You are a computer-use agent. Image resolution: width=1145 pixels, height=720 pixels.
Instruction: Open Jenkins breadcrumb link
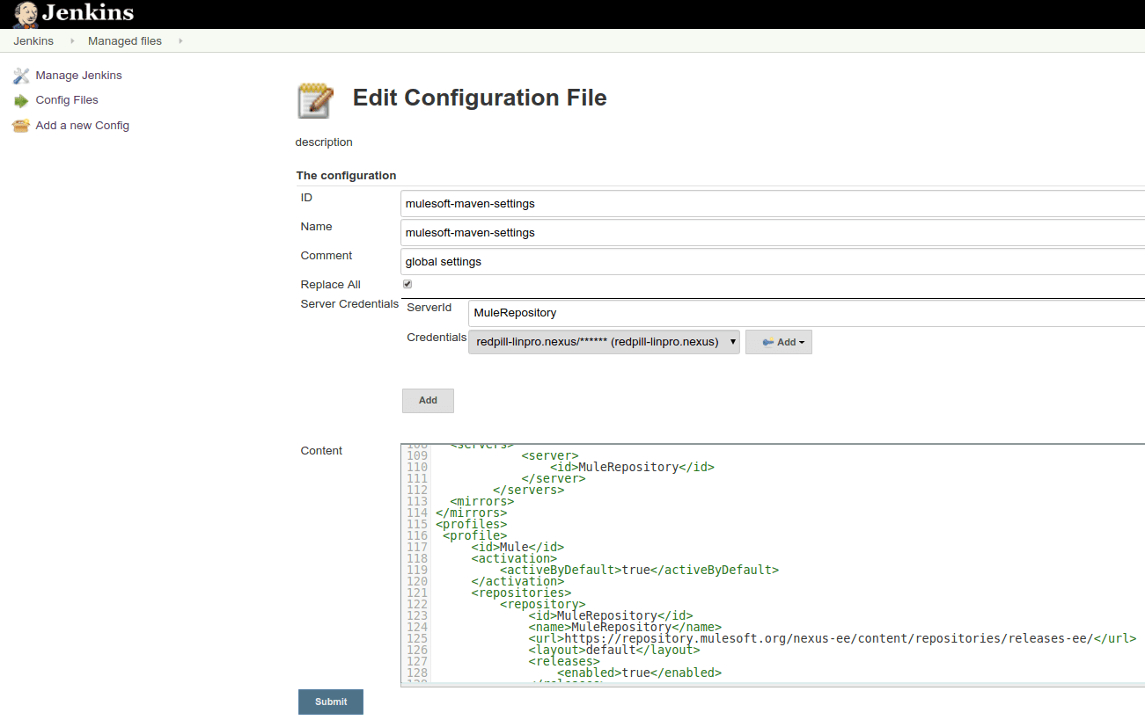click(33, 41)
